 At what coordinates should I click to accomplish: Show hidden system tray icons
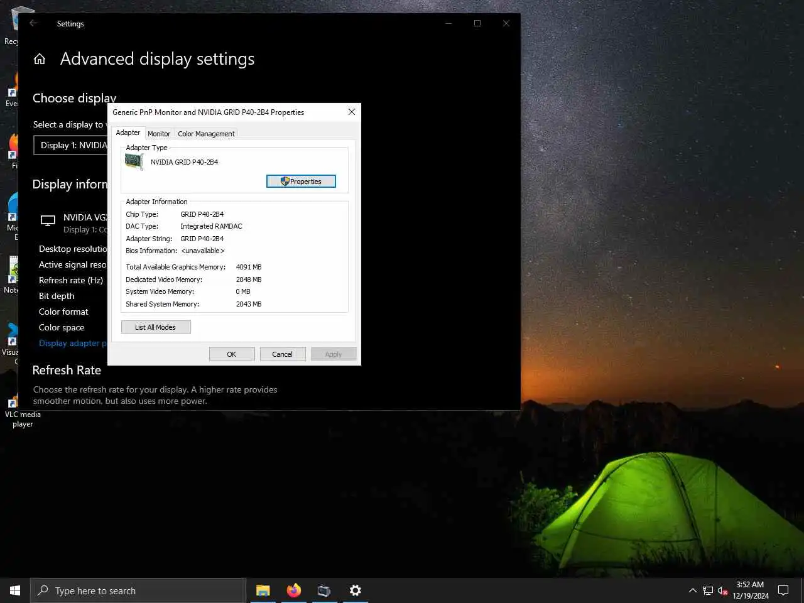[x=692, y=590]
